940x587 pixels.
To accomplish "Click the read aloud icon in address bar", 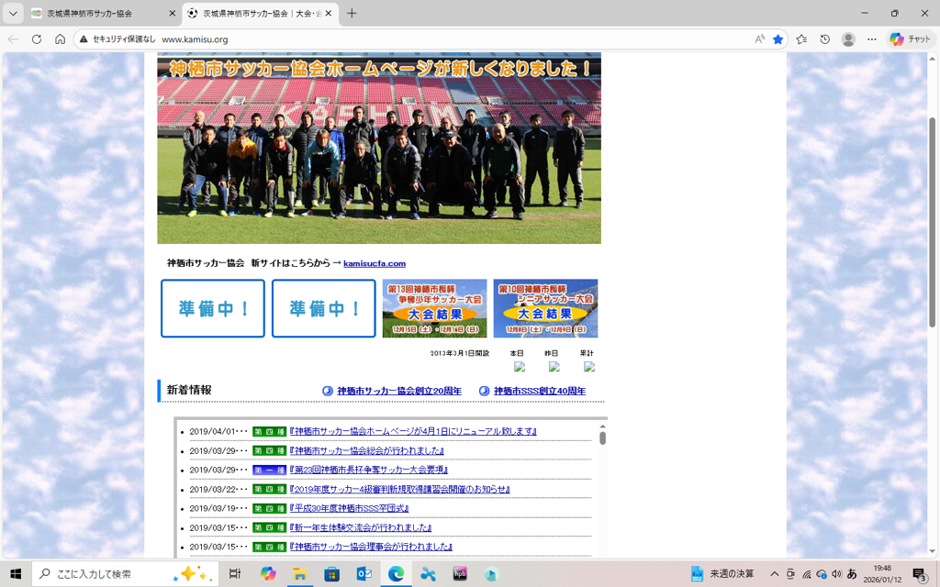I will tap(759, 39).
